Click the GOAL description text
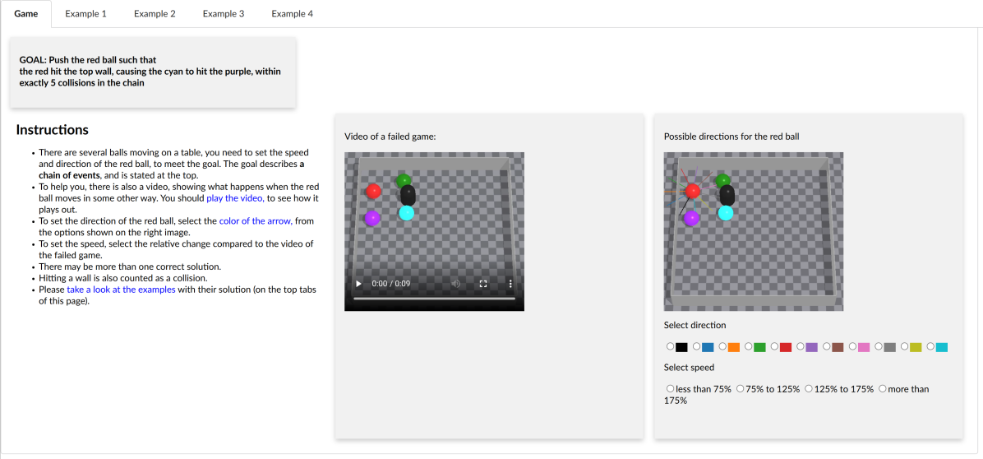Screen dimensions: 983x459 click(x=150, y=72)
